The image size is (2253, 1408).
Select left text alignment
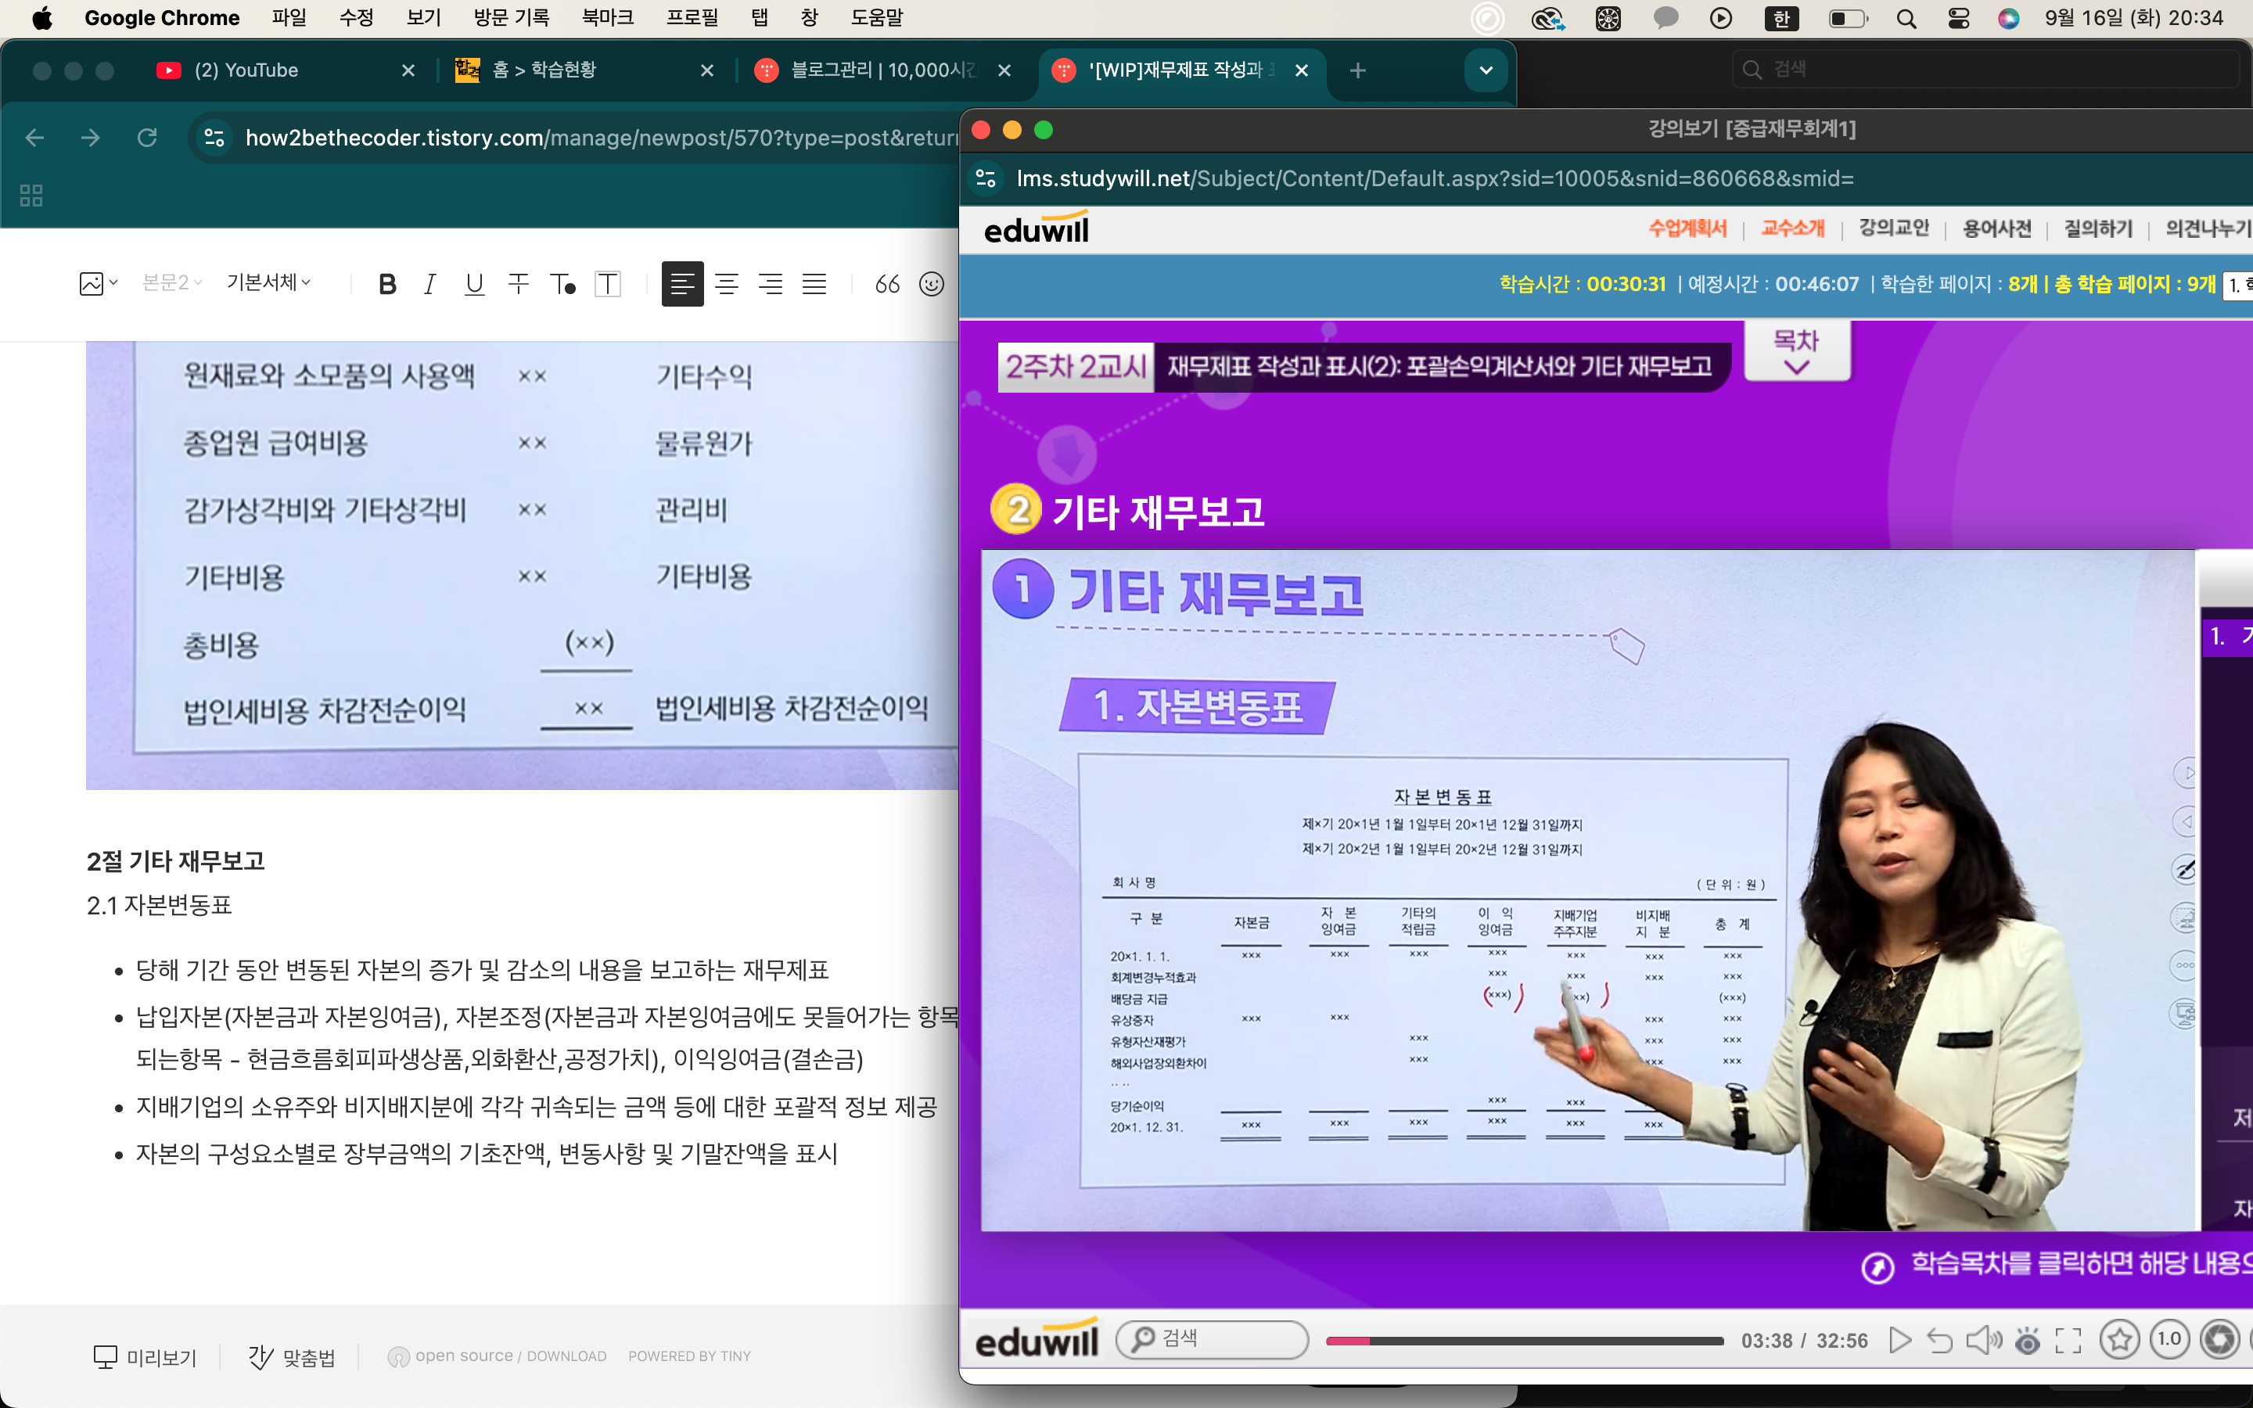point(681,284)
